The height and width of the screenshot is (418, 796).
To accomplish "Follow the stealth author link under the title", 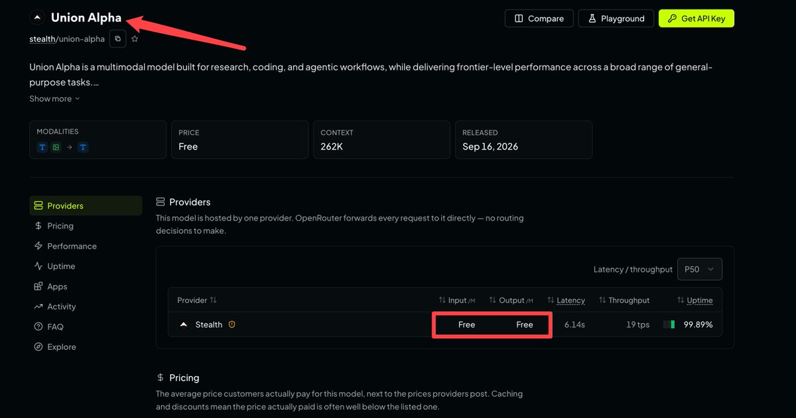I will click(x=42, y=39).
